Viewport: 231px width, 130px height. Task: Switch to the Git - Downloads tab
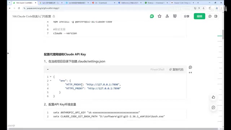pos(104,3)
